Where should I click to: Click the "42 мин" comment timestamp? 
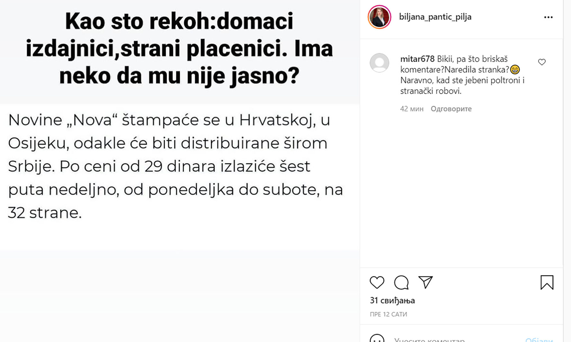coord(412,109)
